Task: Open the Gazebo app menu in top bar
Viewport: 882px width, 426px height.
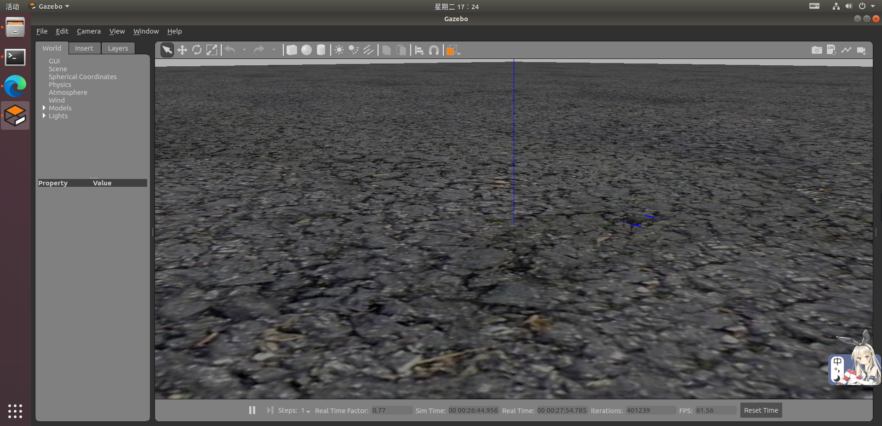Action: click(49, 6)
